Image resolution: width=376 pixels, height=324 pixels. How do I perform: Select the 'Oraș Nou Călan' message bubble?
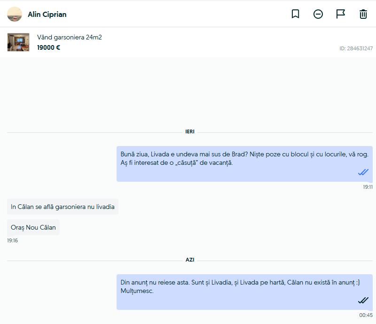point(33,227)
